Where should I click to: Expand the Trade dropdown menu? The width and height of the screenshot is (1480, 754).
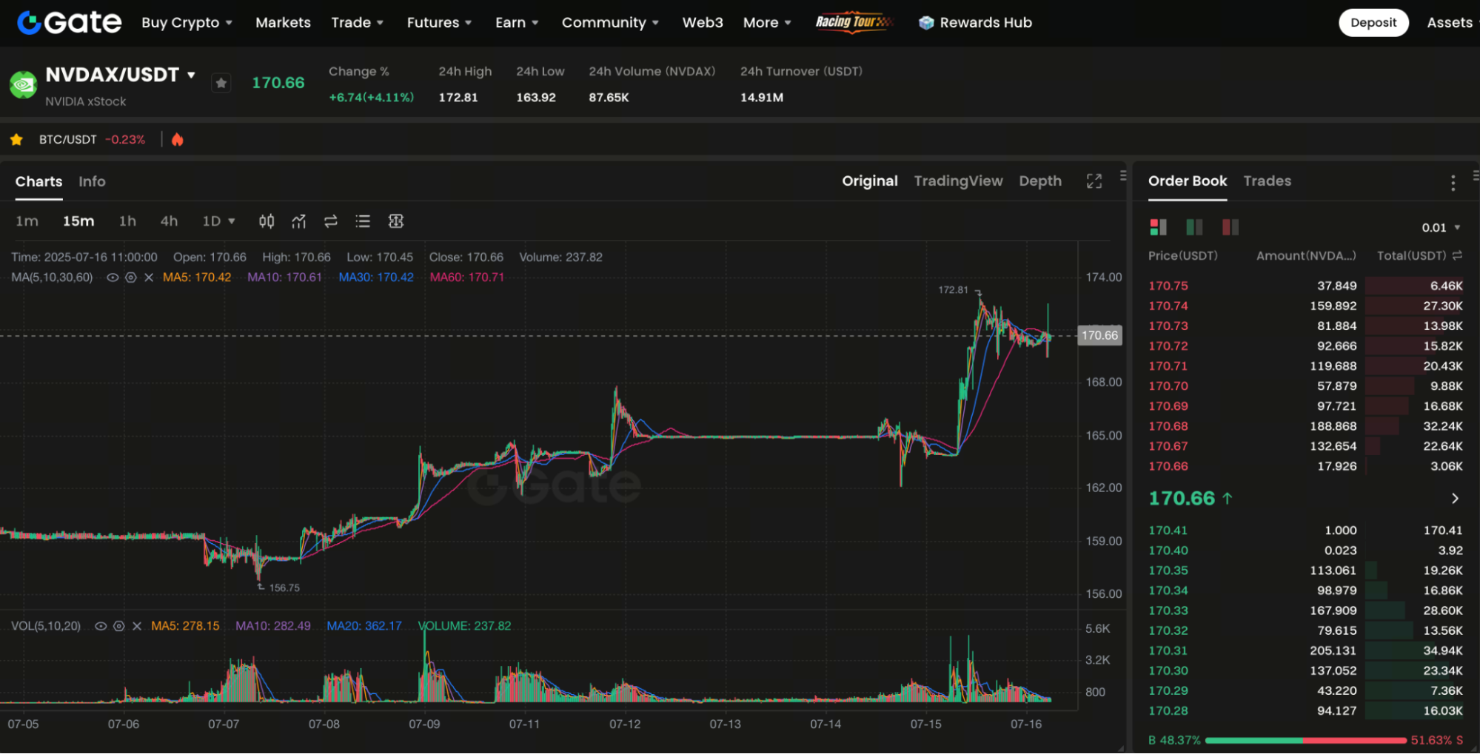coord(358,23)
